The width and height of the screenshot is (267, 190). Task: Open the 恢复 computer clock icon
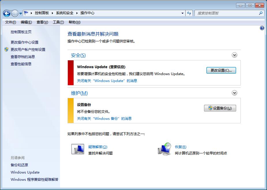click(165, 149)
